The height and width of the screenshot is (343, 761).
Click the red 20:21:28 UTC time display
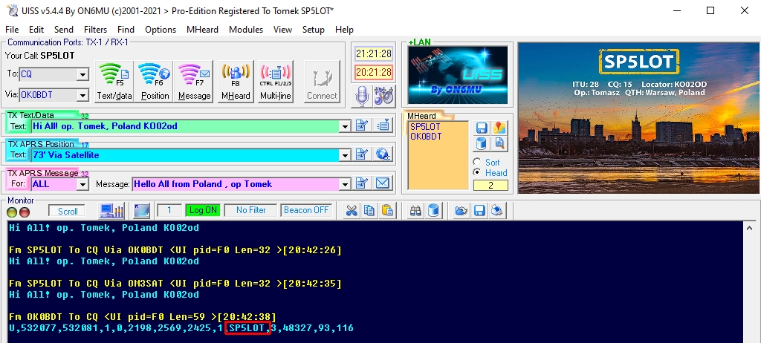point(374,72)
